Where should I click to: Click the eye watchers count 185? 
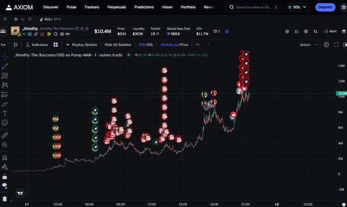[65, 34]
